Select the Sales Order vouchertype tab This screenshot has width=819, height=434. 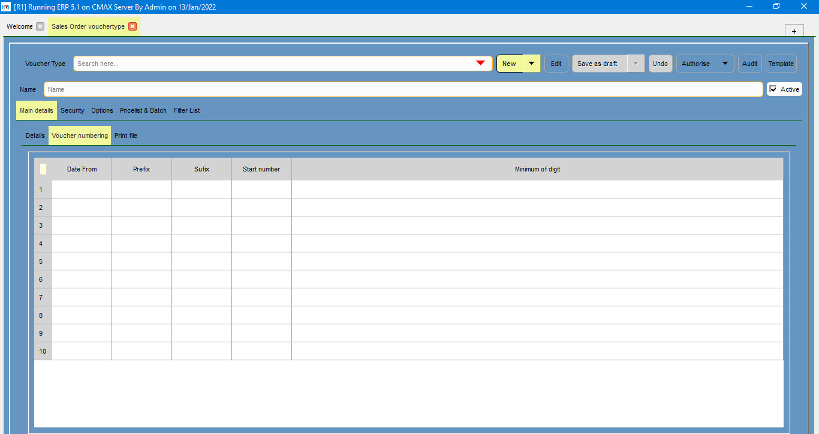tap(88, 26)
